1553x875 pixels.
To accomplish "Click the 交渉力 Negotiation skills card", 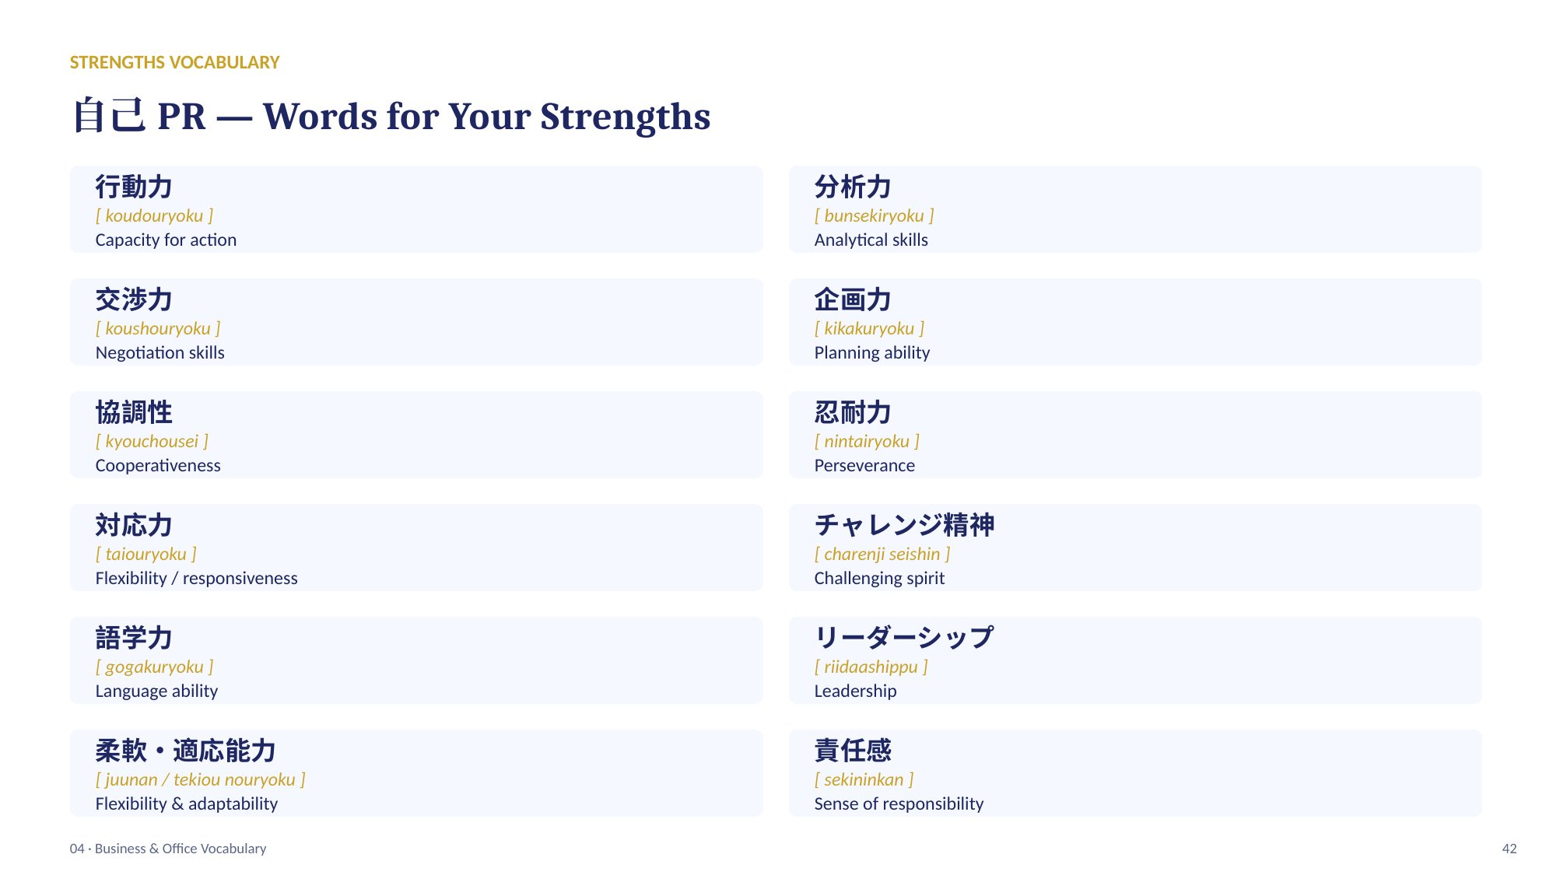I will click(416, 322).
